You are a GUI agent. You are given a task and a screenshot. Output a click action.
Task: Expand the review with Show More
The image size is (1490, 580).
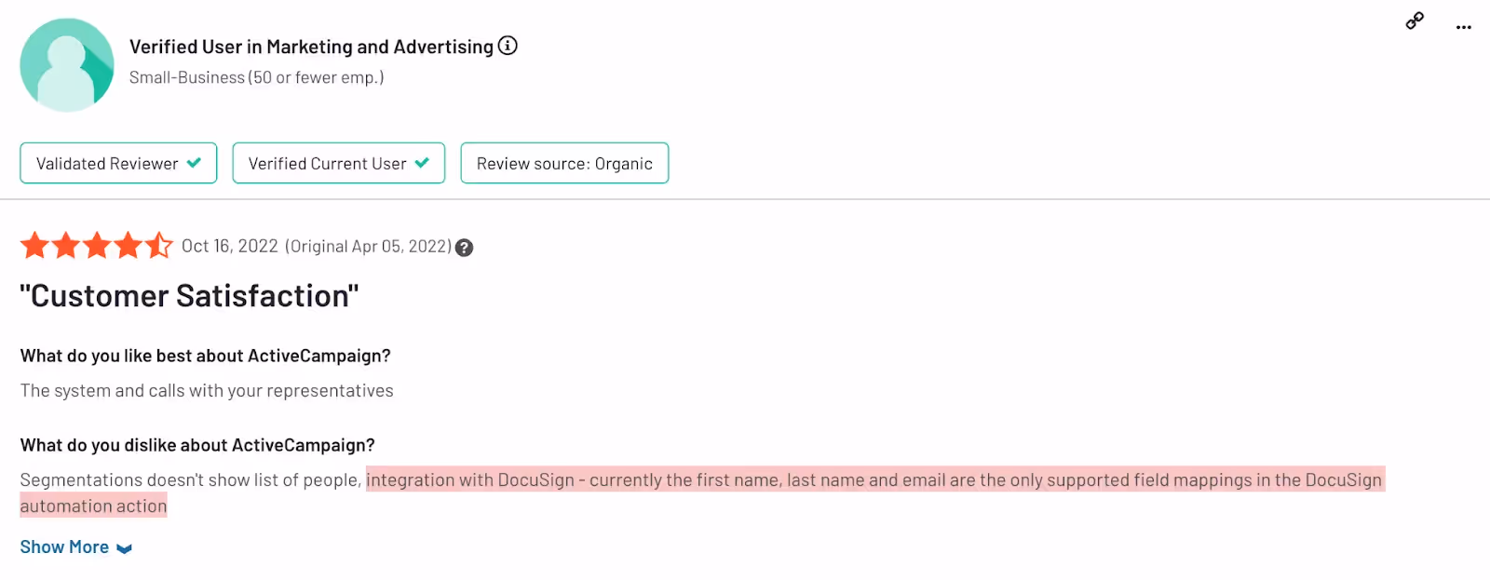76,547
